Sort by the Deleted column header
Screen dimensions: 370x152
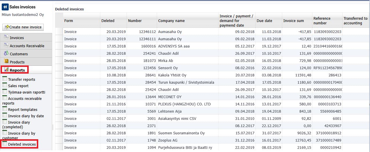108,21
